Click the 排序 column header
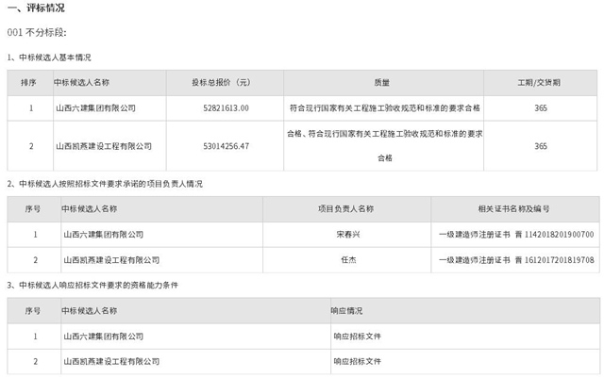Screen dimensions: 604x378 coord(28,83)
